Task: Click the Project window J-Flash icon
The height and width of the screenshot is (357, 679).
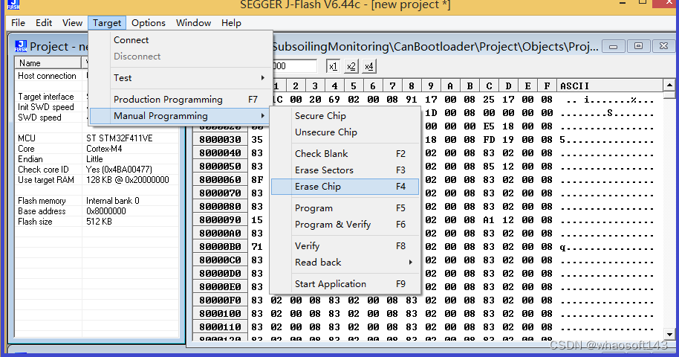Action: tap(21, 46)
